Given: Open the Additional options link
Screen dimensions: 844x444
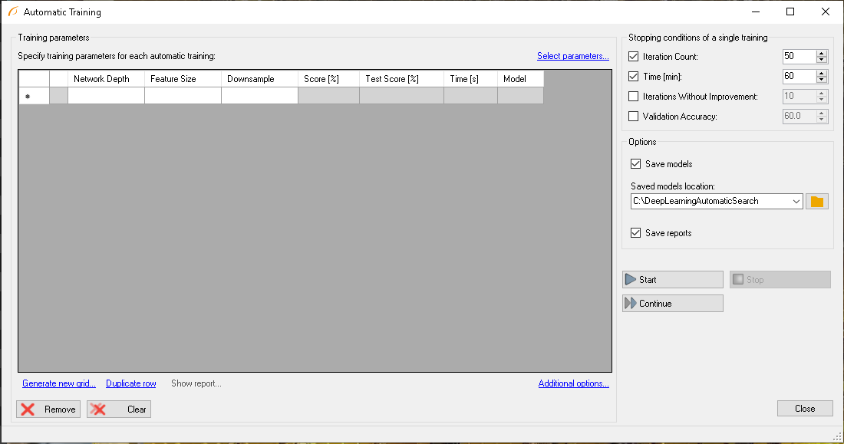Looking at the screenshot, I should 573,383.
